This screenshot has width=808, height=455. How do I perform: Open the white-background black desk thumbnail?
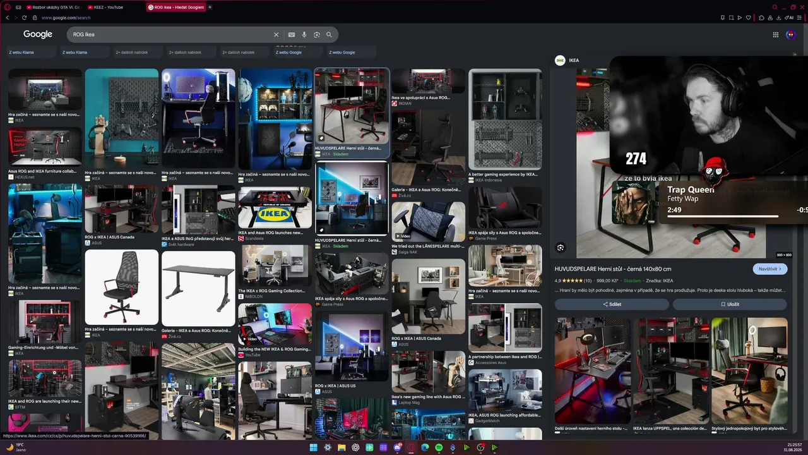(198, 288)
